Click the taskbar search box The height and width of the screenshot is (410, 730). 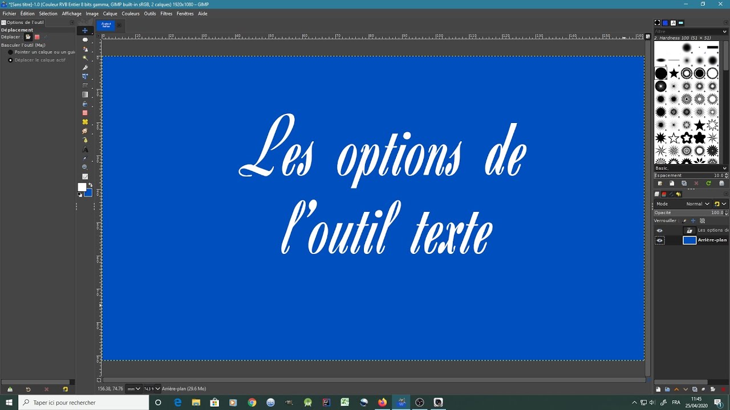pos(84,403)
